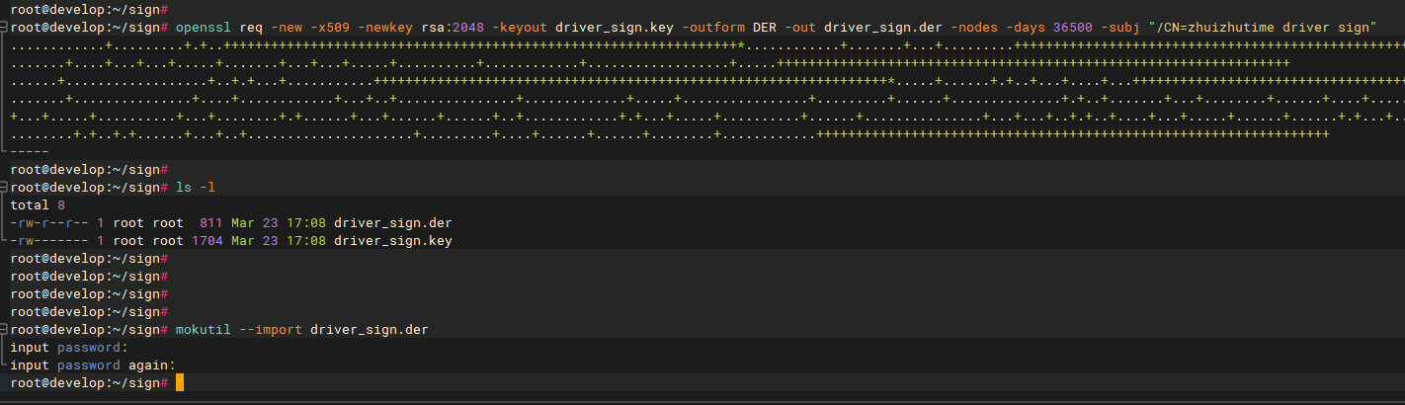The image size is (1405, 405).
Task: Click the --import option after mokutil
Action: pyautogui.click(x=271, y=329)
